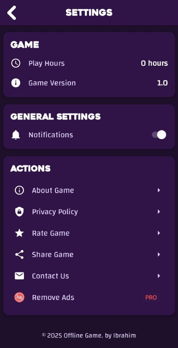Select the Privacy Policy label
Screen dimensions: 178x348
point(55,212)
